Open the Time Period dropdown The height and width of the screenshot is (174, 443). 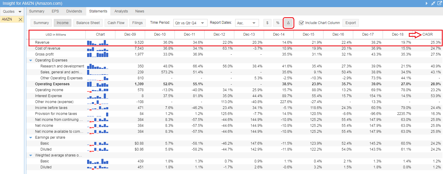(190, 23)
